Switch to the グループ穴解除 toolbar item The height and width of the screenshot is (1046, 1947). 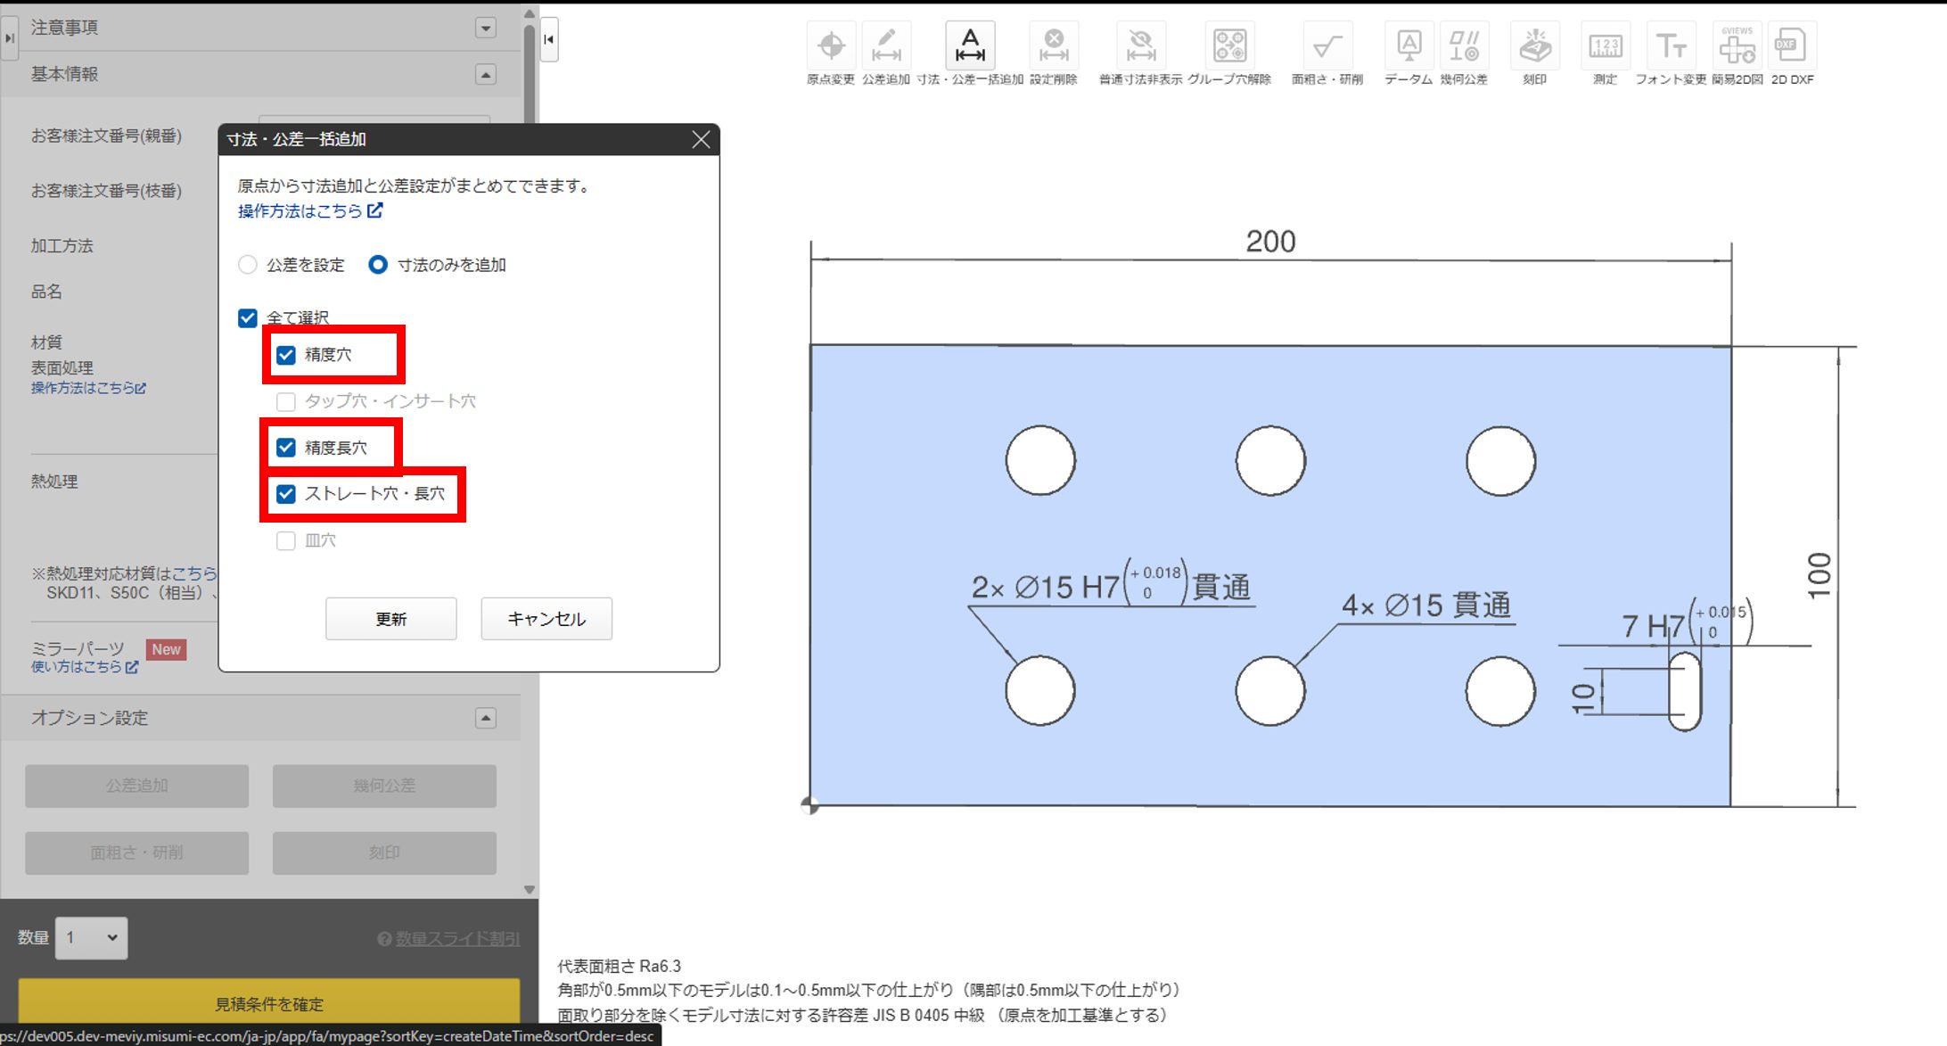click(1229, 45)
